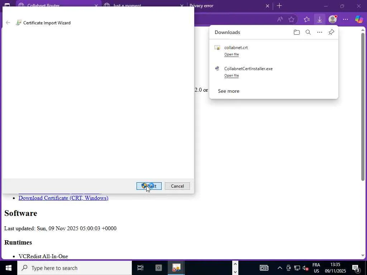Search downloads with the magnifier icon
Image resolution: width=367 pixels, height=275 pixels.
point(308,32)
